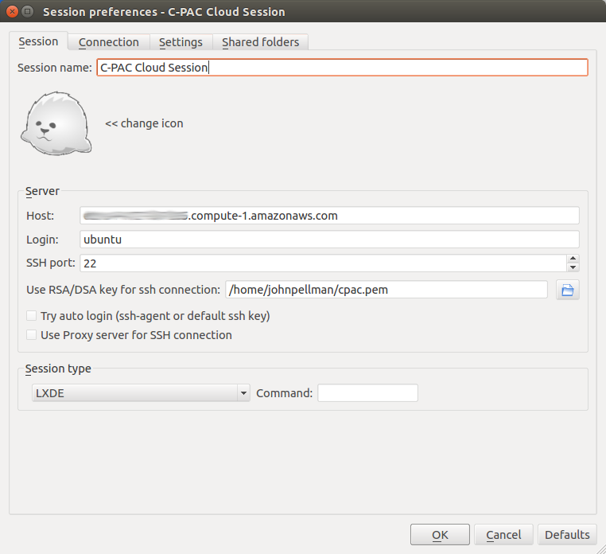
Task: Click the seal session icon image
Action: [56, 123]
